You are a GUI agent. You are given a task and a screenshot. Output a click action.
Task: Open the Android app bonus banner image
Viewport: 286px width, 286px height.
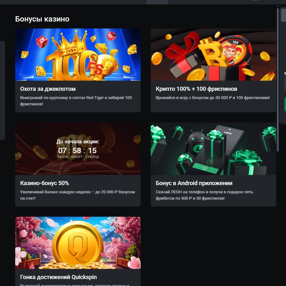(213, 149)
